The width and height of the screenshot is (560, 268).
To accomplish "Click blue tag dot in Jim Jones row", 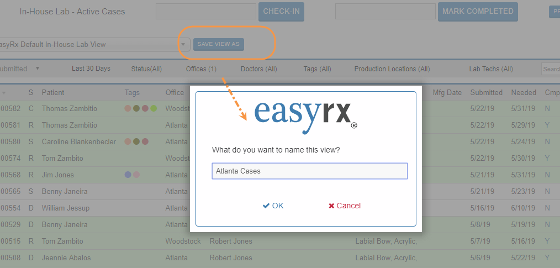I will coord(128,175).
